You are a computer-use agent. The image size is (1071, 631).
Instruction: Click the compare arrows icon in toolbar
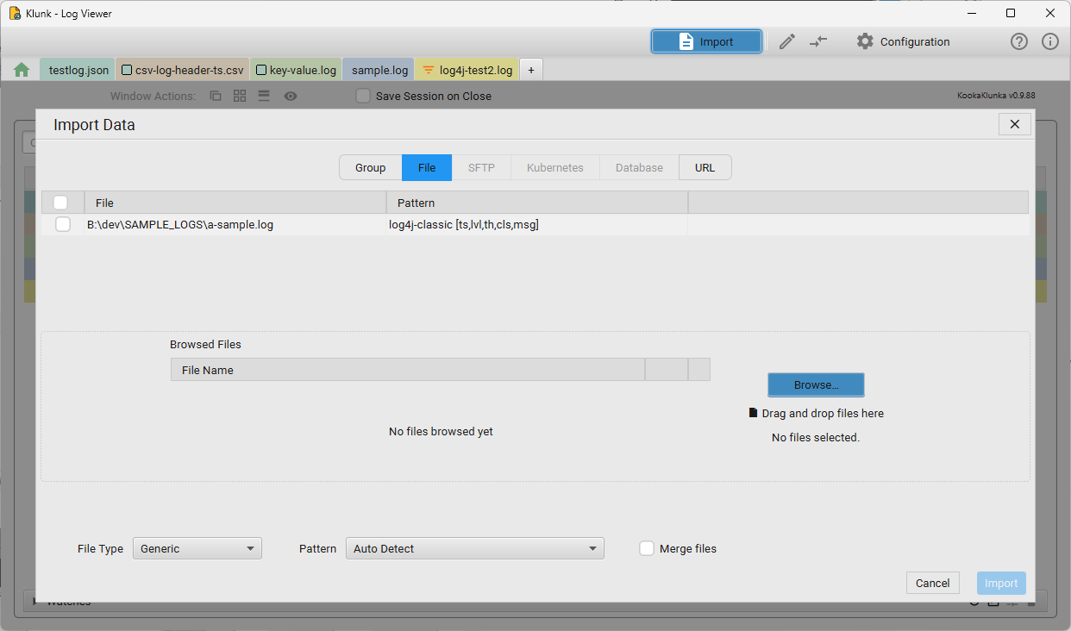point(818,41)
